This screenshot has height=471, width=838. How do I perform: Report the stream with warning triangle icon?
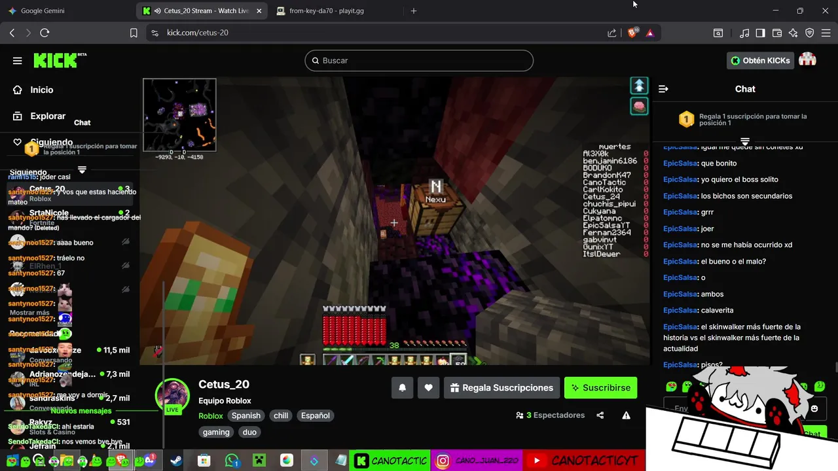pyautogui.click(x=627, y=415)
